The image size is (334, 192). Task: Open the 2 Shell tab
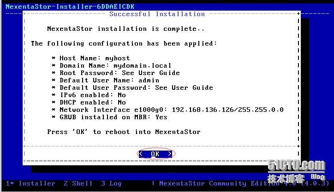[78, 184]
